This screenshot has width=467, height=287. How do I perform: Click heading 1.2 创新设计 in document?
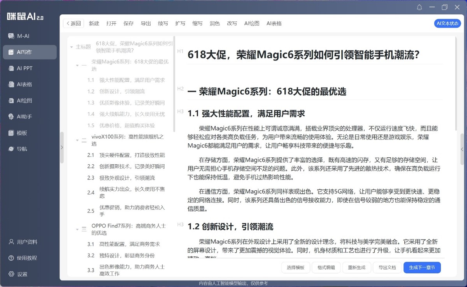[230, 227]
